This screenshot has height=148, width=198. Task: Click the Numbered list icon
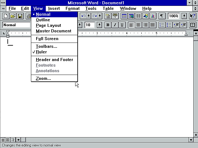click(162, 25)
